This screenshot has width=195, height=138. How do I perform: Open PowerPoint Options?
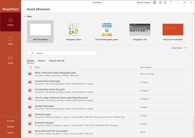coord(10,132)
